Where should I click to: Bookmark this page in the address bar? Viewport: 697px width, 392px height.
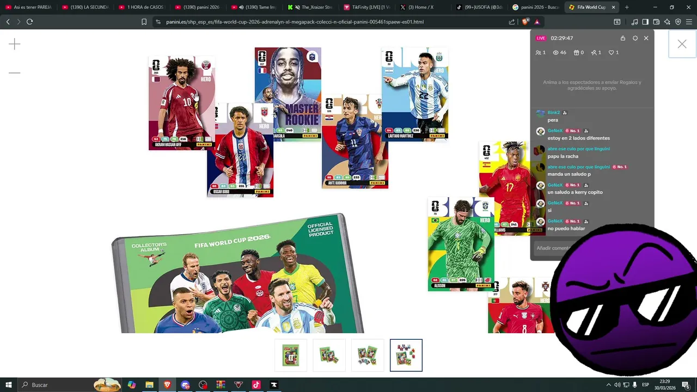point(144,22)
